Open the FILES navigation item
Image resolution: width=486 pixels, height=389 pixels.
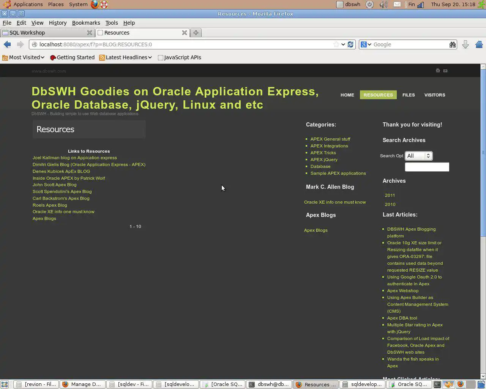pos(409,95)
